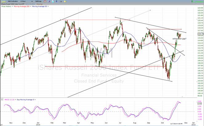The image size is (204, 126).
Task: Click the Dec label near 2015
Action: click(x=186, y=123)
